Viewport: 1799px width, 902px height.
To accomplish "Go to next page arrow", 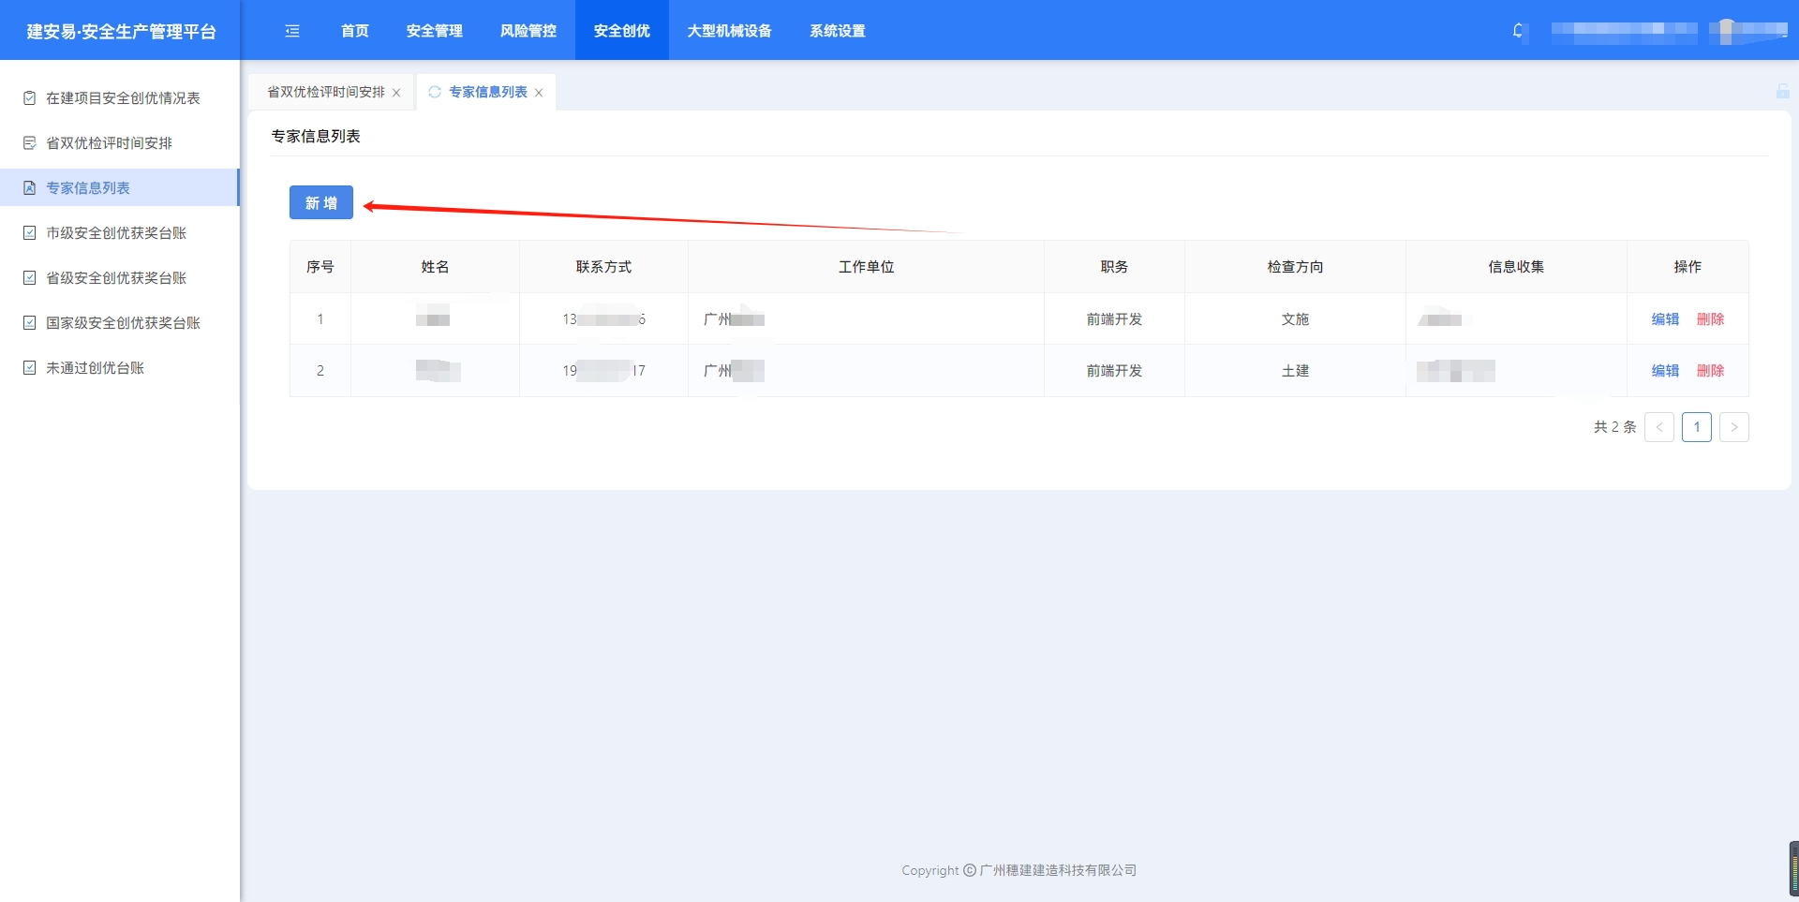I will pos(1733,427).
